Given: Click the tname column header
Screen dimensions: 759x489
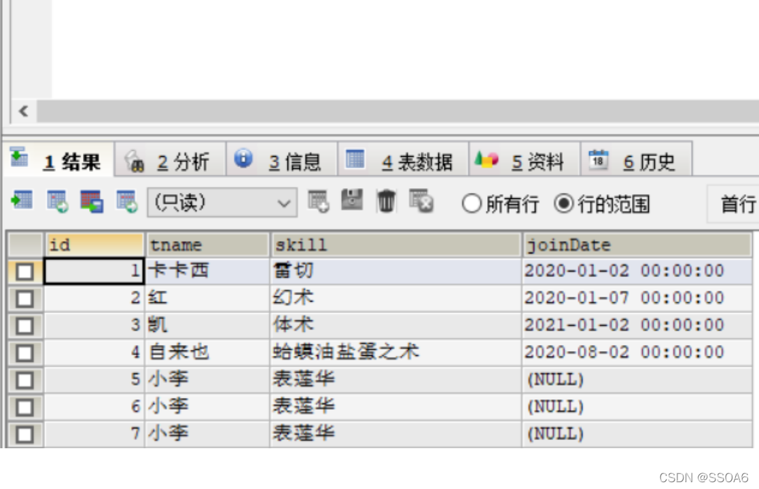Looking at the screenshot, I should click(x=207, y=244).
